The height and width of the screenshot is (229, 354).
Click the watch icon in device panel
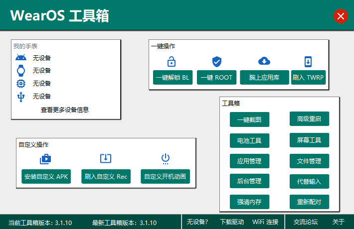(21, 70)
